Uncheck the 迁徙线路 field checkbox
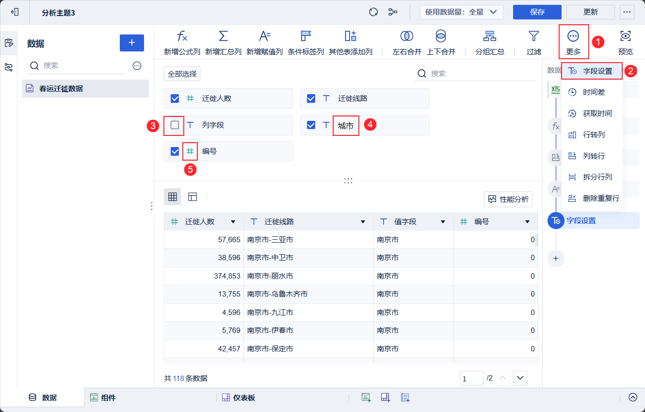645x412 pixels. click(311, 99)
